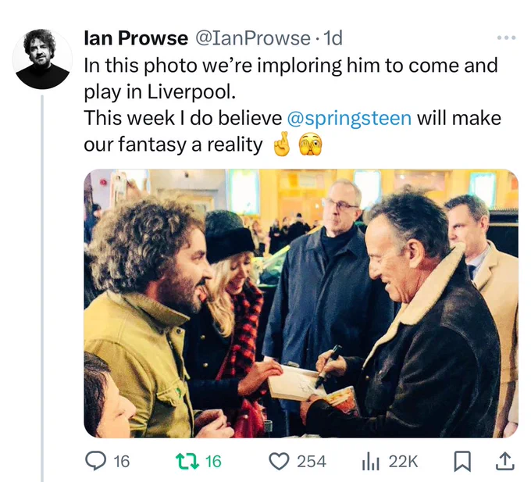The width and height of the screenshot is (531, 482).
Task: Open the three-dot more options menu
Action: point(507,37)
